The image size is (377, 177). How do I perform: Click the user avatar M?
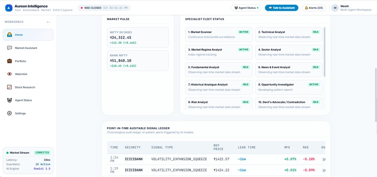(x=335, y=8)
